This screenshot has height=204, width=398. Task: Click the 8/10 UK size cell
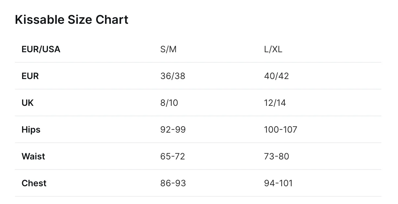click(x=169, y=103)
